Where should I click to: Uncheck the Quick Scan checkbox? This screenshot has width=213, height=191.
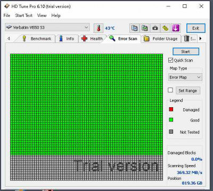170,60
